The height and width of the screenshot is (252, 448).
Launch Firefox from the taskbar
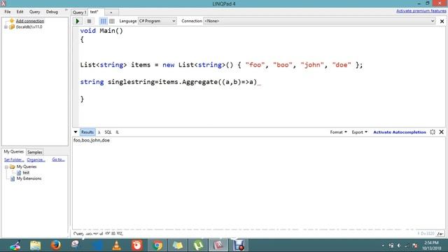(56, 246)
